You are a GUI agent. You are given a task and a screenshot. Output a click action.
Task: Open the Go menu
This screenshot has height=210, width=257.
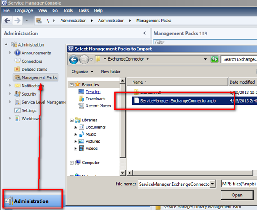55,10
